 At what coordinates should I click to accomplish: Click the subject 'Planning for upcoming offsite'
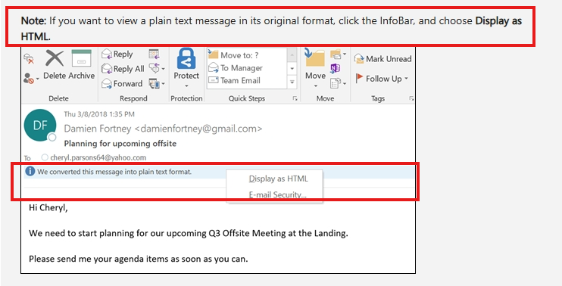tap(120, 144)
